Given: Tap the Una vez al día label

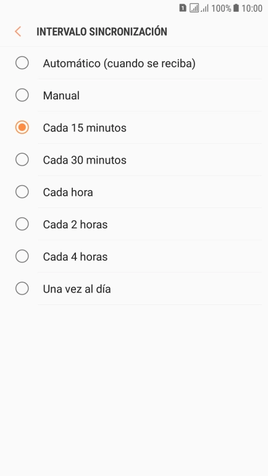Looking at the screenshot, I should [77, 289].
